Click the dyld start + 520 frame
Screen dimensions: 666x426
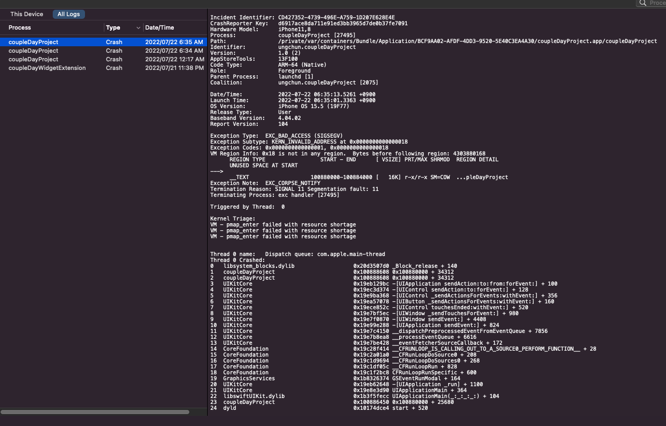click(x=319, y=408)
